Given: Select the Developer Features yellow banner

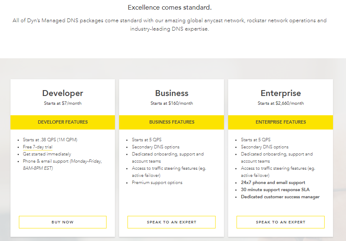Looking at the screenshot, I should (x=62, y=122).
